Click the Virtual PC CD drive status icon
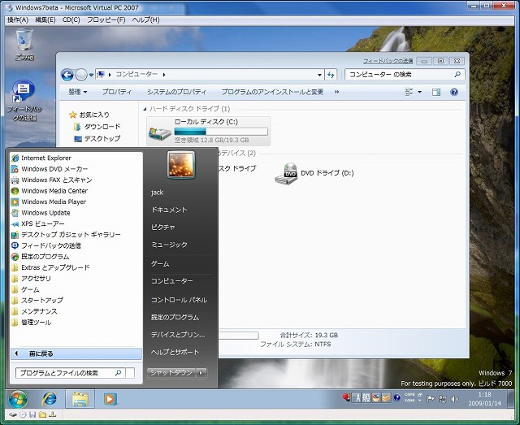 (x=23, y=414)
